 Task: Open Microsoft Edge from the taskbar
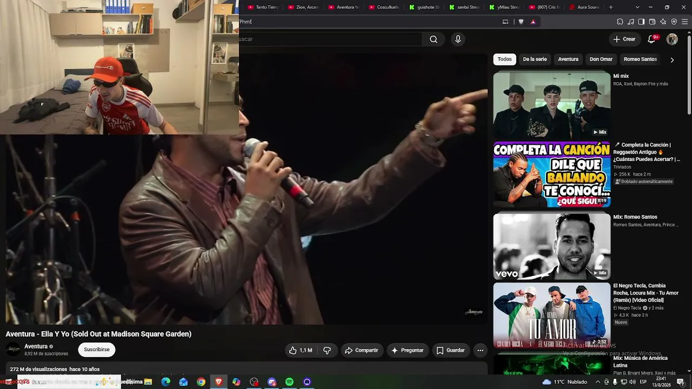(x=165, y=382)
